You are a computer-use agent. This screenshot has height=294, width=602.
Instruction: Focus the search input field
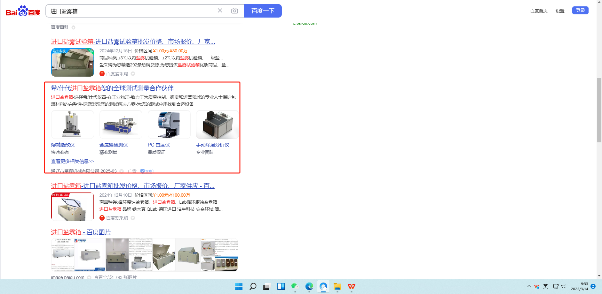coord(132,11)
